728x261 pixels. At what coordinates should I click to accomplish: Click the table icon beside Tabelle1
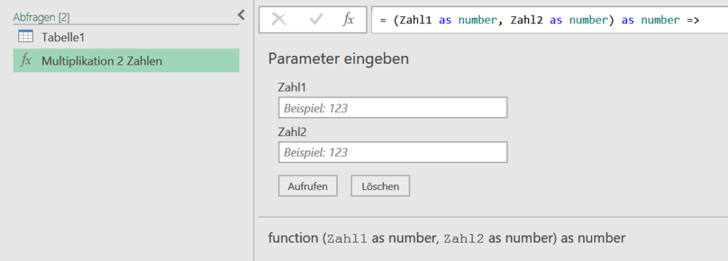[26, 36]
